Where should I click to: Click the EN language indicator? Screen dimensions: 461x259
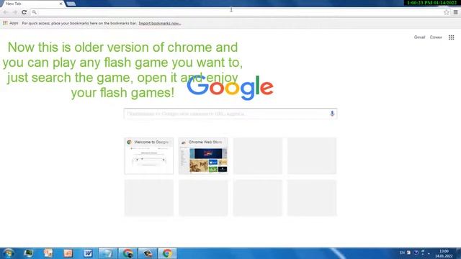tap(402, 253)
